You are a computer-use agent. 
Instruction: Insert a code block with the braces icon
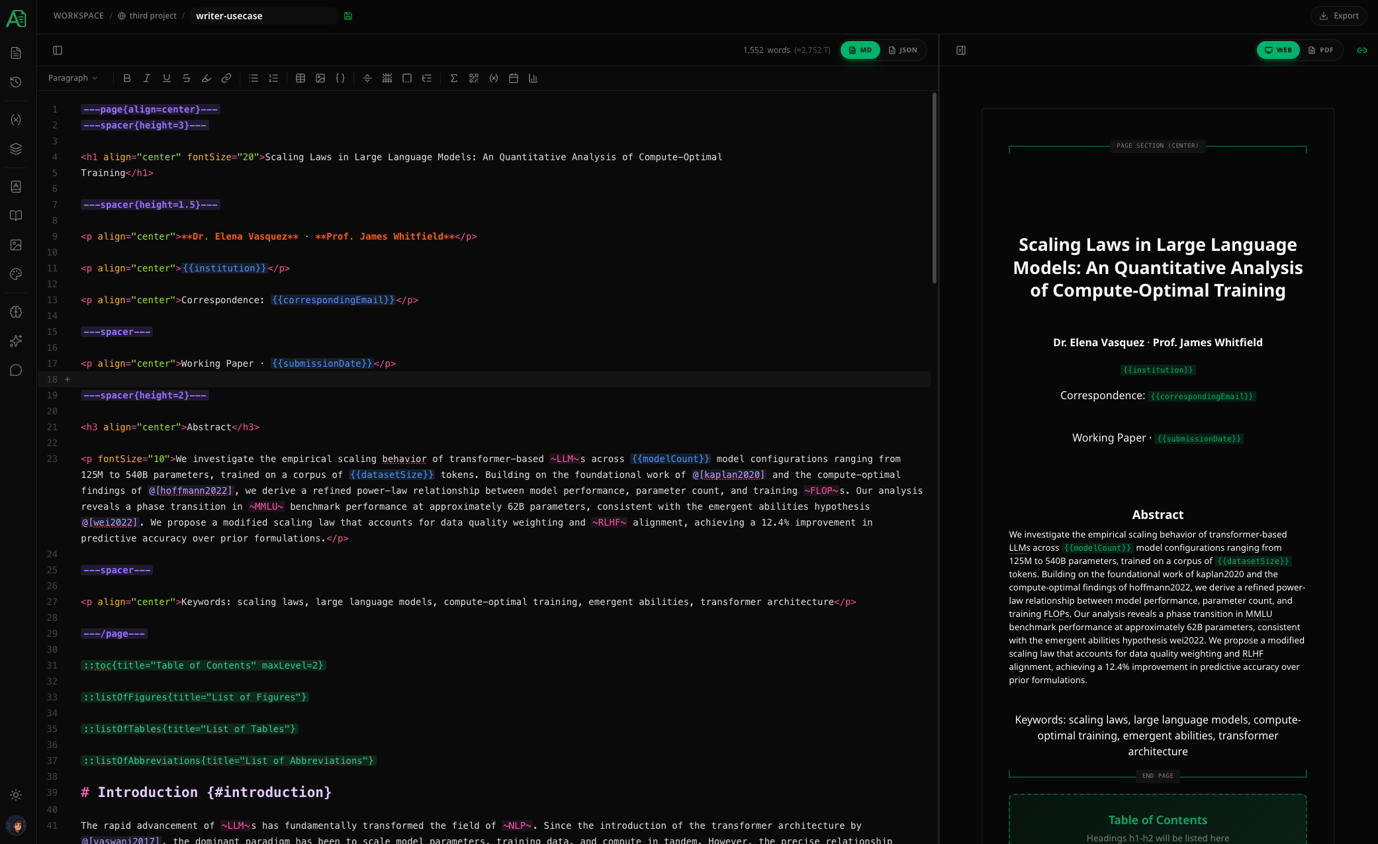[340, 78]
